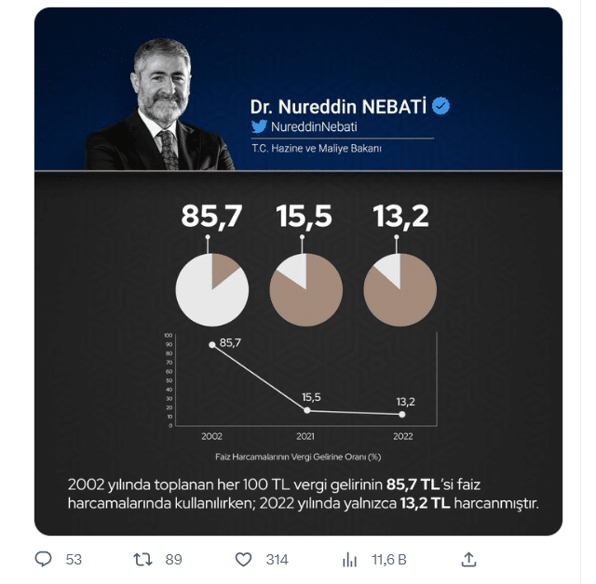Open view analytics bar chart icon

tap(349, 559)
